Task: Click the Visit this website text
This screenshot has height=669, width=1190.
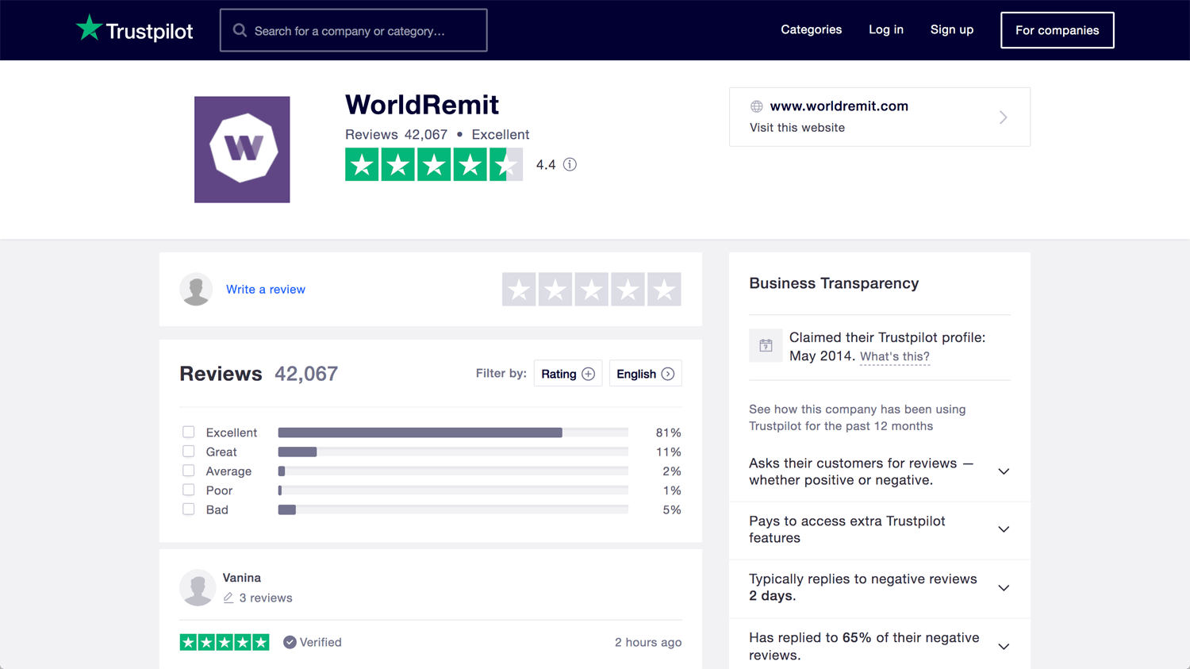Action: click(x=797, y=128)
